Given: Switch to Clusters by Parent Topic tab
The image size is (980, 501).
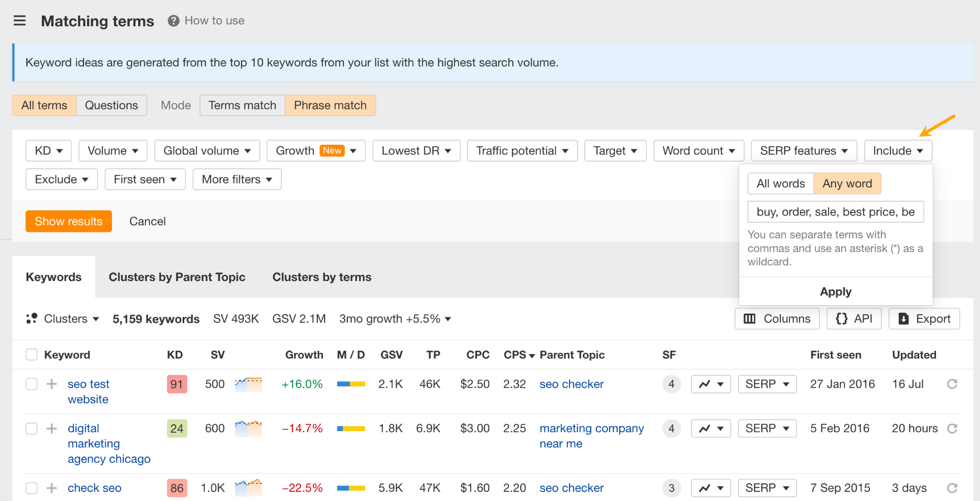Looking at the screenshot, I should [x=177, y=277].
